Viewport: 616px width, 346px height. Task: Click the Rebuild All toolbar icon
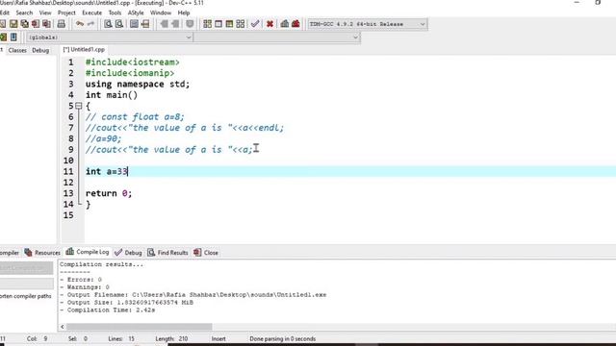point(241,24)
